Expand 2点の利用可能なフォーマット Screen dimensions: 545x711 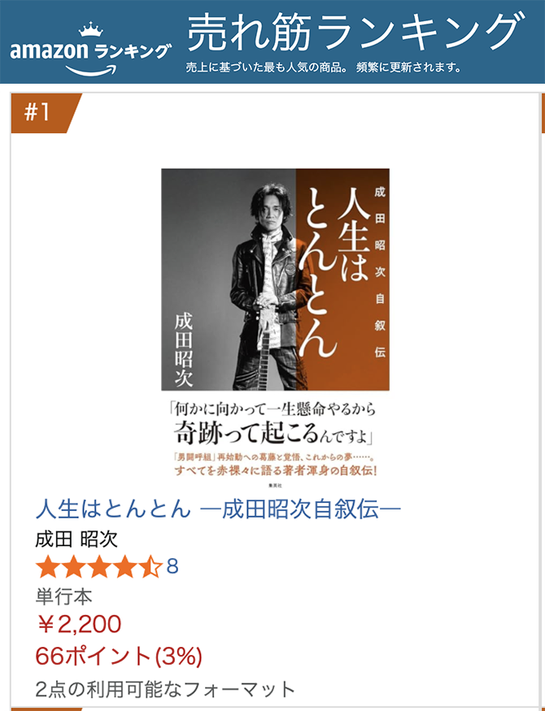tap(165, 689)
